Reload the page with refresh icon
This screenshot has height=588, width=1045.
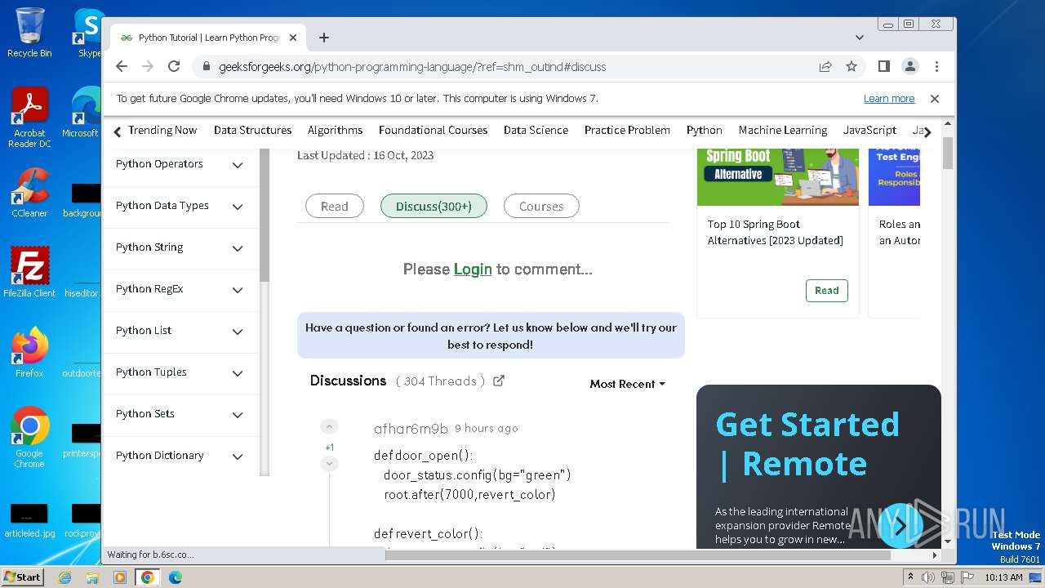point(174,66)
